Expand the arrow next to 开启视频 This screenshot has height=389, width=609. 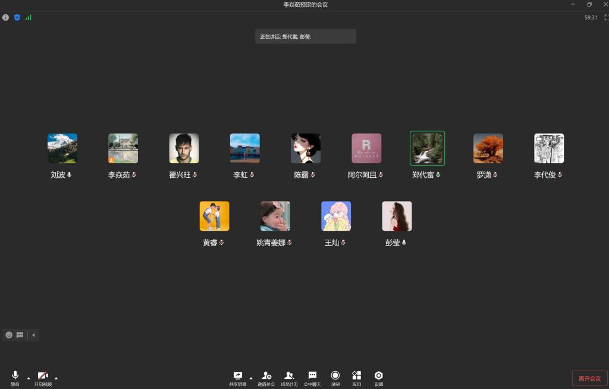point(56,378)
